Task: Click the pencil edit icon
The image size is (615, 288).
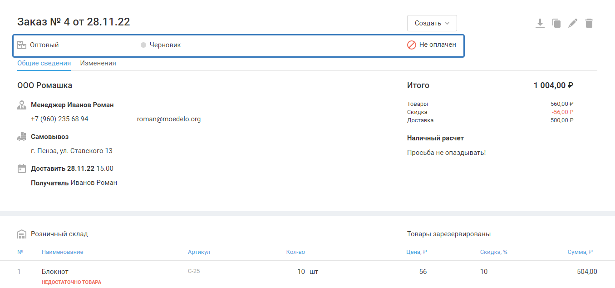Action: coord(573,23)
